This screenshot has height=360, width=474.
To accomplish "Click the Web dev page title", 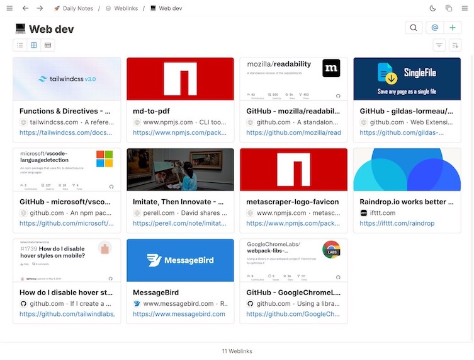I will [x=52, y=29].
